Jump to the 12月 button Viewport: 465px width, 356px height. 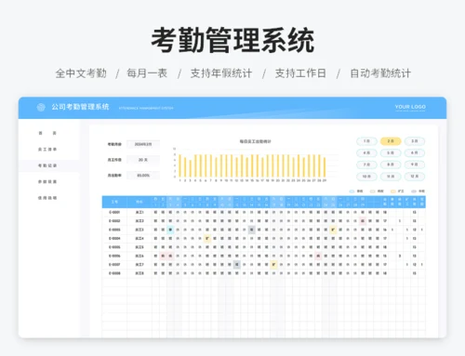click(x=415, y=177)
